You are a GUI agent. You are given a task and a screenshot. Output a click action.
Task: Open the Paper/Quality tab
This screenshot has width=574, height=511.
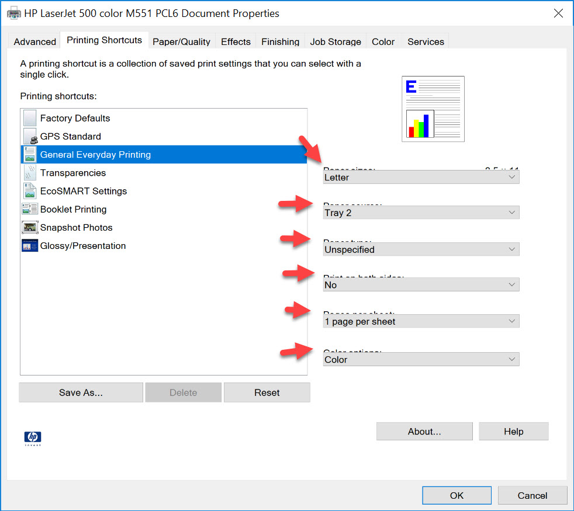(182, 41)
